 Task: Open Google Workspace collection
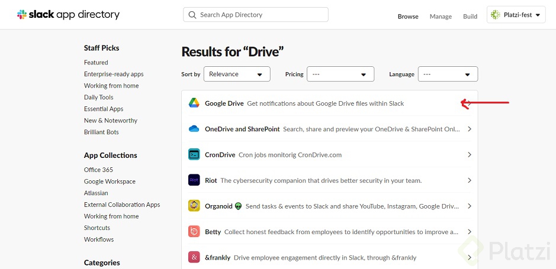tap(110, 182)
